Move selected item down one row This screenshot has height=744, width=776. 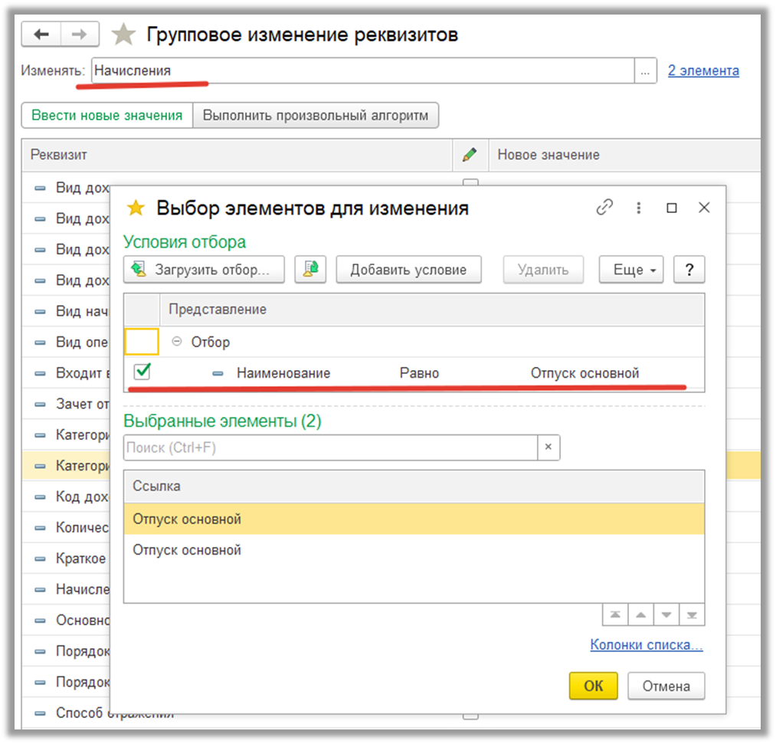(666, 615)
